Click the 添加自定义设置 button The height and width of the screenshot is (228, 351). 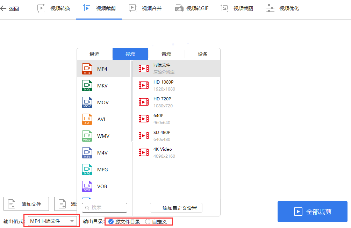pos(176,208)
